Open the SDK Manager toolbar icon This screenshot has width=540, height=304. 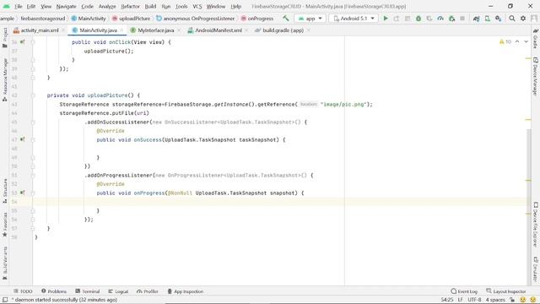(499, 19)
